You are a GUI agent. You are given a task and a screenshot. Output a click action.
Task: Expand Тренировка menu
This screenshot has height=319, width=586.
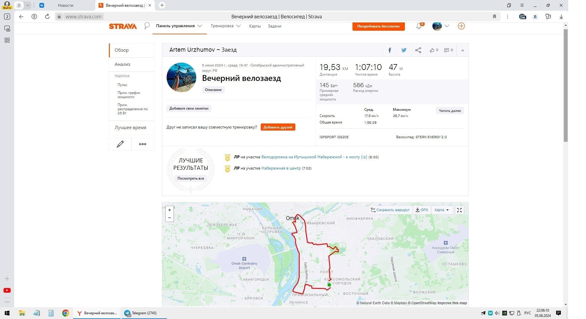[x=226, y=26]
